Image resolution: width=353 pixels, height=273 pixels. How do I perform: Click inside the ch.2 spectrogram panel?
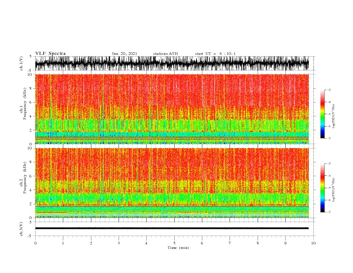pos(172,183)
